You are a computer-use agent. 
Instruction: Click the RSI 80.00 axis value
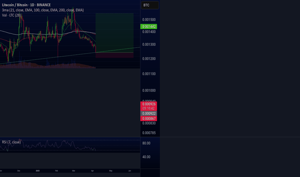[146, 143]
